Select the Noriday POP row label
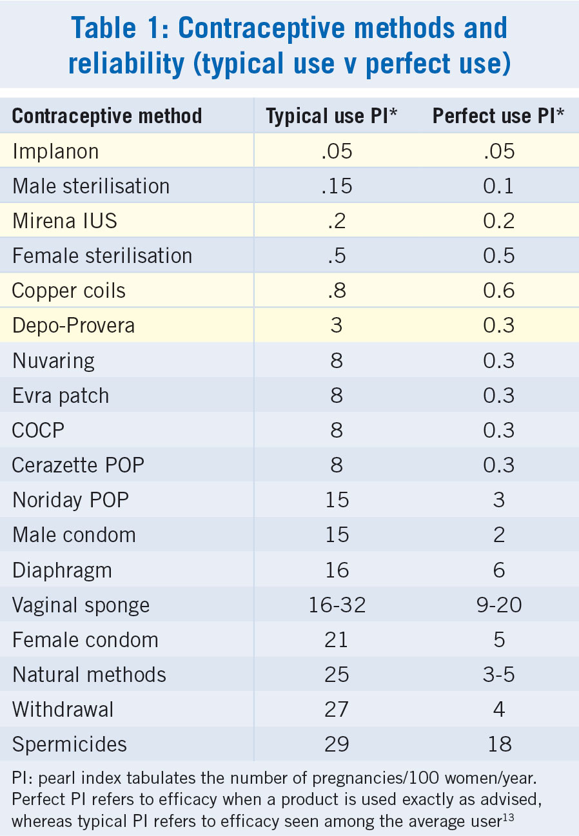Screen dimensions: 579x836 (x=70, y=500)
